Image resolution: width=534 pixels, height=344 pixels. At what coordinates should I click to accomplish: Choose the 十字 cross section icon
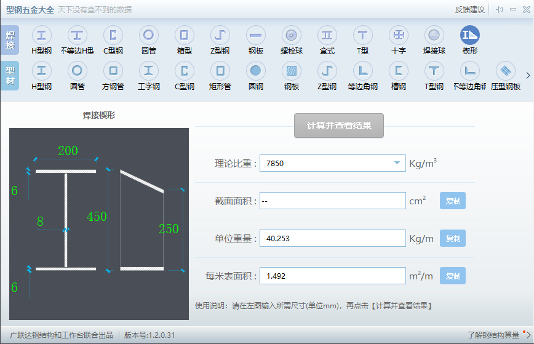(399, 36)
